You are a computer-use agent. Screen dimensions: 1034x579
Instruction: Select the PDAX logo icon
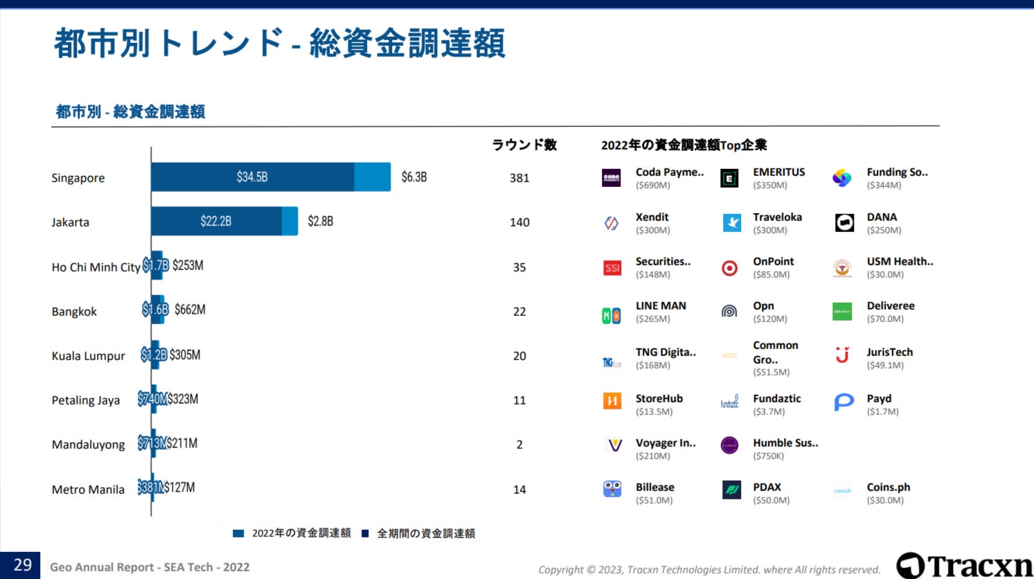coord(732,490)
